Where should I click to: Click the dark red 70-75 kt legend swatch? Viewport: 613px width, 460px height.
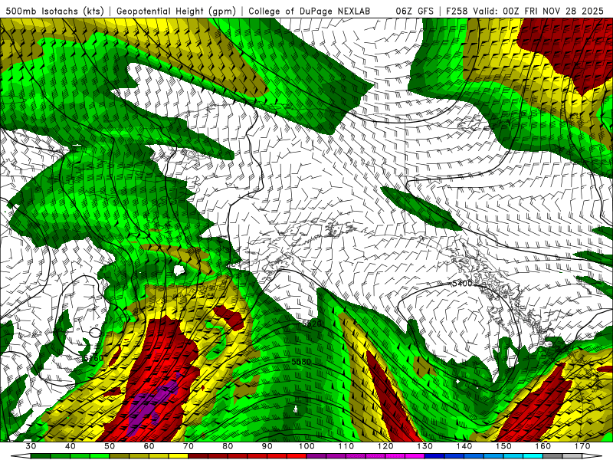(x=198, y=456)
